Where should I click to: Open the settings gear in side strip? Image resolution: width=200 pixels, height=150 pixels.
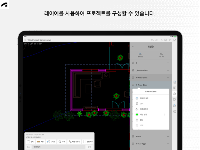click(174, 111)
